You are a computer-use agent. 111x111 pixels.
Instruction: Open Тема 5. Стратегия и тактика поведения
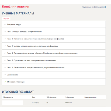click(54, 60)
